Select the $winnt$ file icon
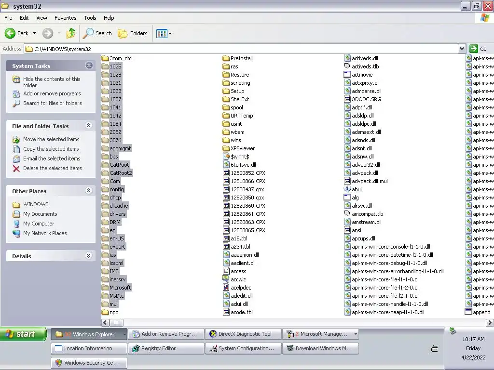Screen dimensions: 494x370 [226, 157]
